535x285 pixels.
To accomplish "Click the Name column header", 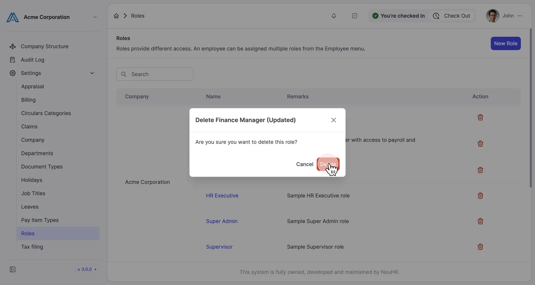I will click(213, 96).
